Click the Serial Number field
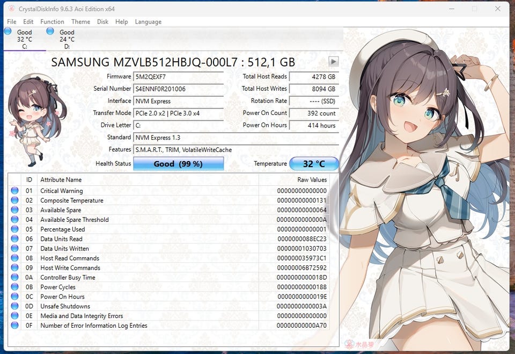Image resolution: width=515 pixels, height=354 pixels. (178, 89)
